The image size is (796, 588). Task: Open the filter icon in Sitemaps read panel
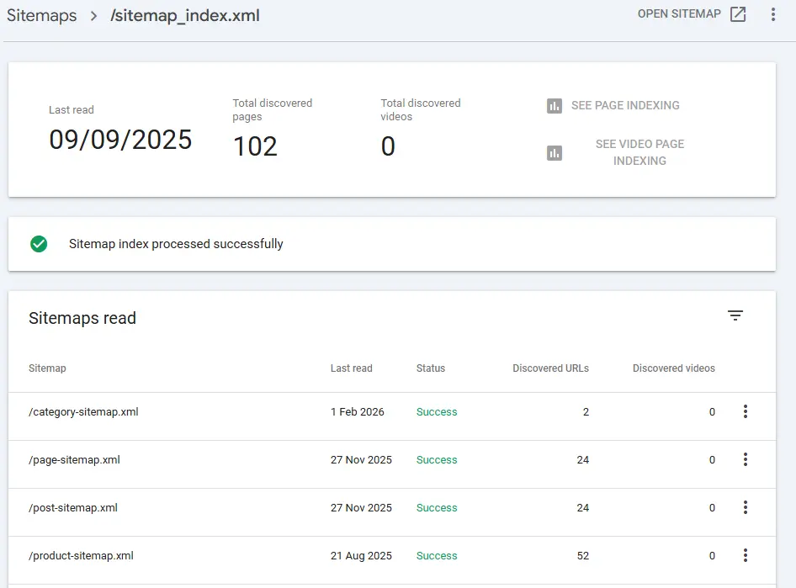coord(735,315)
